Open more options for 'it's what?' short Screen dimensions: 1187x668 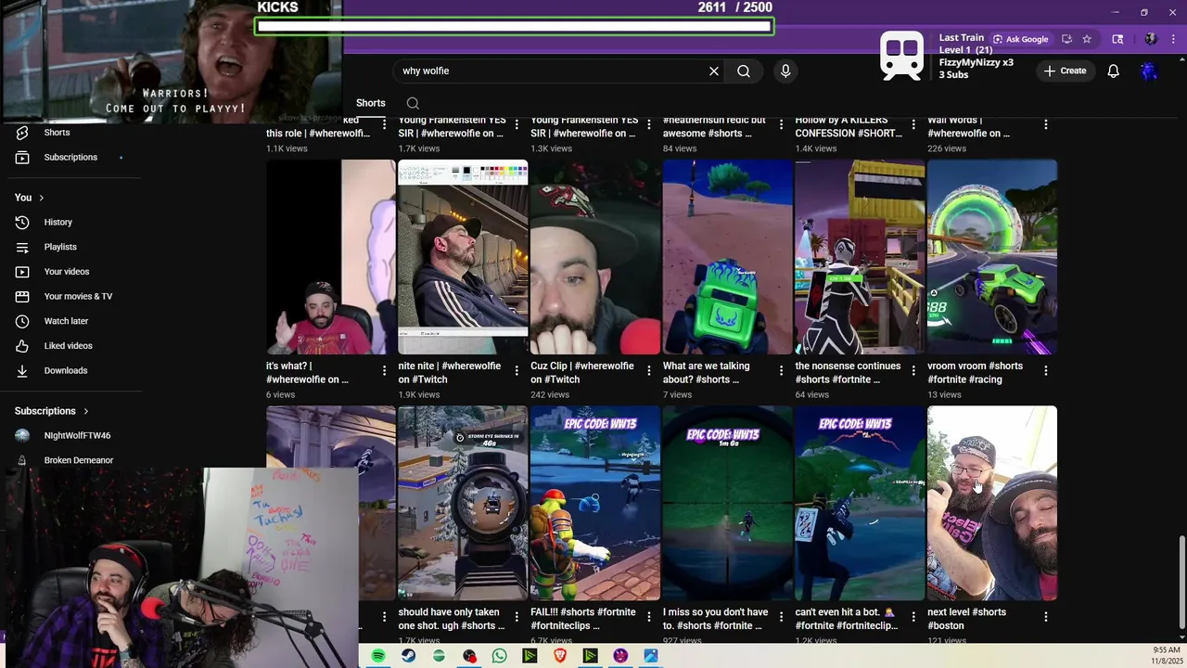384,370
